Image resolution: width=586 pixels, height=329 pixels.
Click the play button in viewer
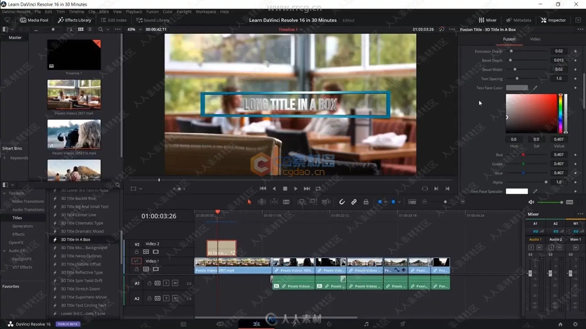(x=296, y=189)
